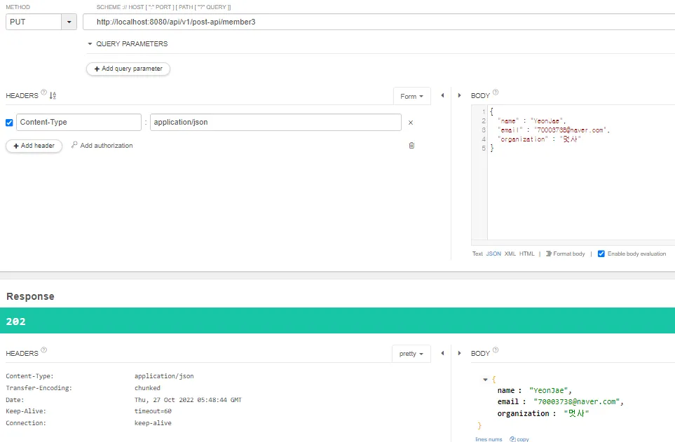The width and height of the screenshot is (675, 442).
Task: Open help icon next to response HEADERS
Action: 43,350
